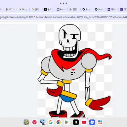Switch to the first Steam tab
The width and height of the screenshot is (127, 127).
[87, 10]
